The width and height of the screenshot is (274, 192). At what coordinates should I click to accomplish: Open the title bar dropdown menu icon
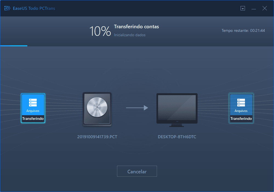coord(243,8)
